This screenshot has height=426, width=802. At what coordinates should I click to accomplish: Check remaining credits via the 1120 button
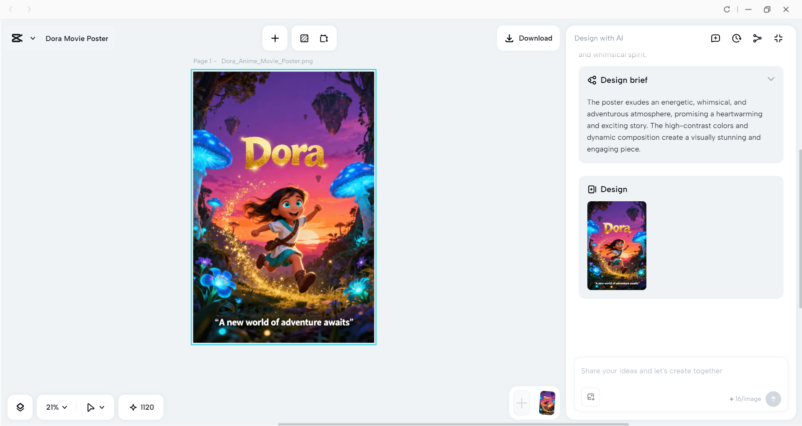point(141,407)
